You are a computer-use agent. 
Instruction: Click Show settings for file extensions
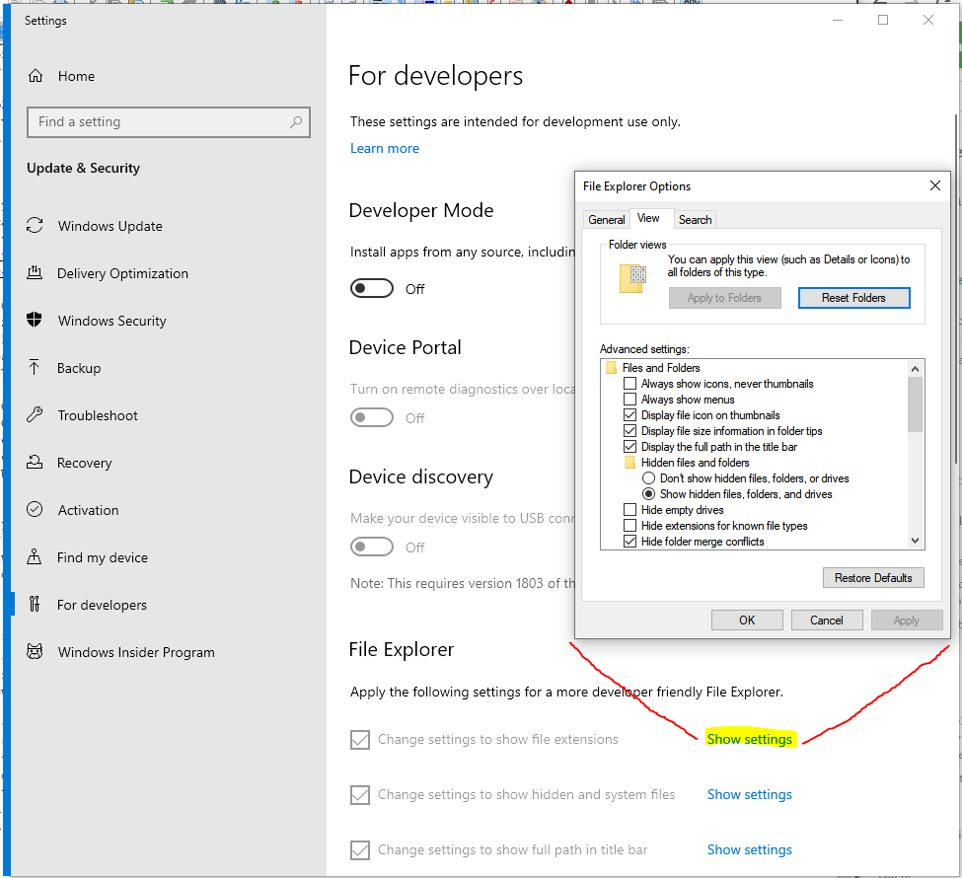pos(749,739)
